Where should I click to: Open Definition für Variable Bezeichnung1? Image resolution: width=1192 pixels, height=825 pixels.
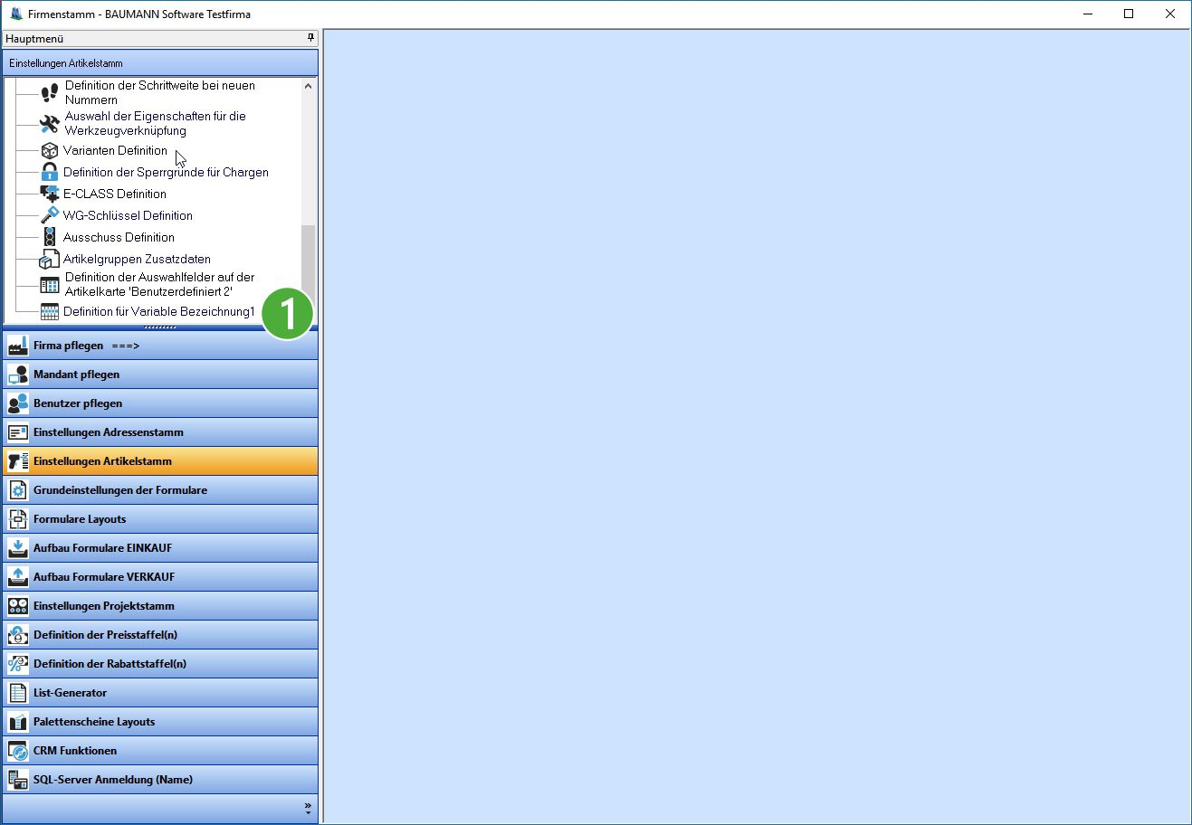tap(159, 311)
